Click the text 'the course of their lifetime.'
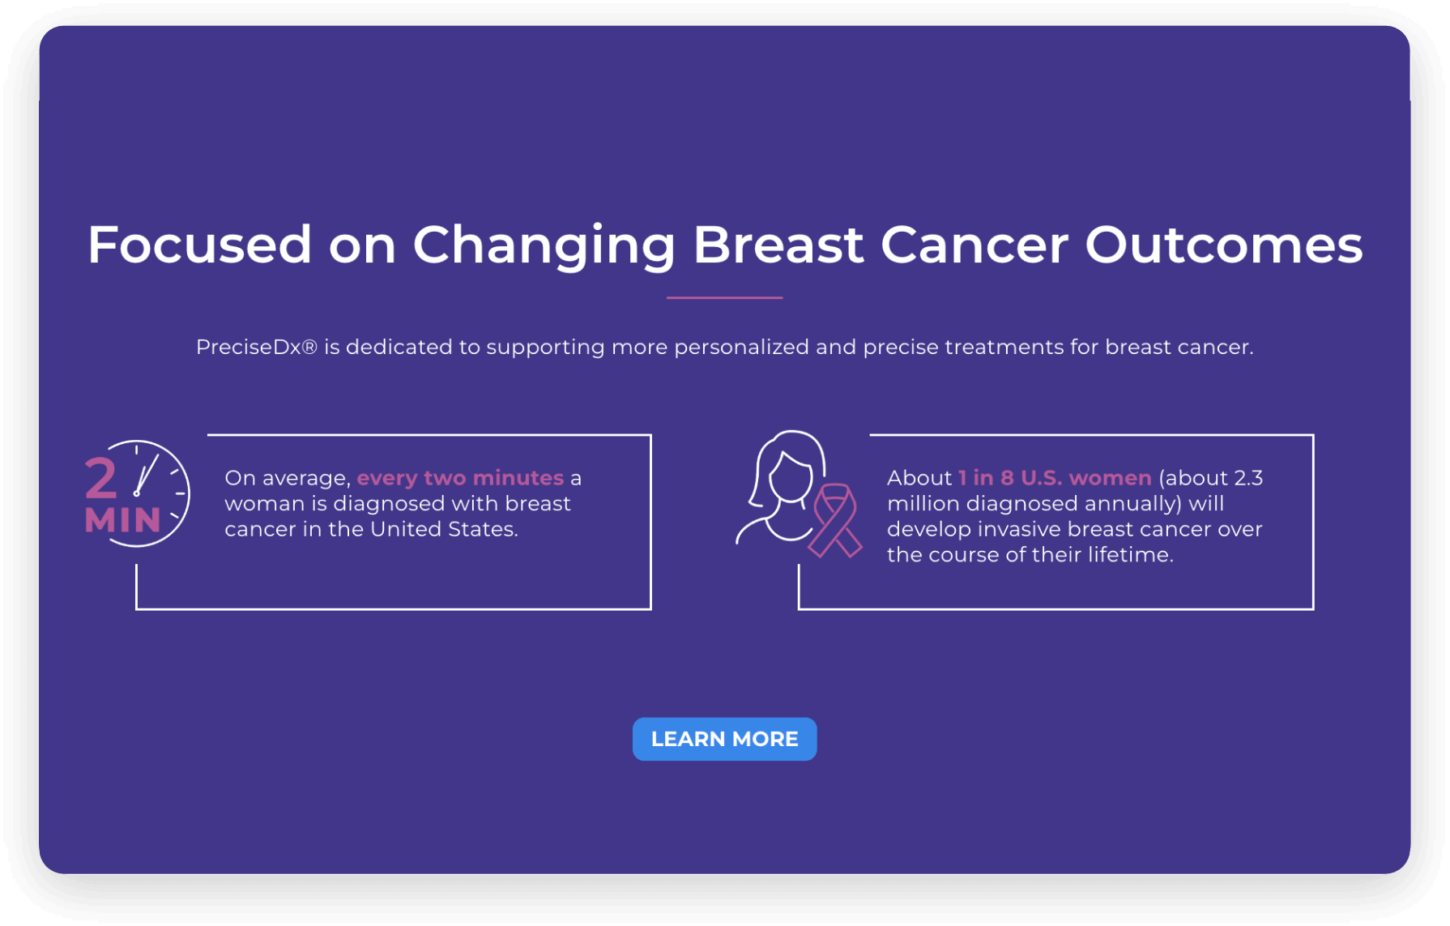Image resolution: width=1450 pixels, height=926 pixels. pos(1030,555)
